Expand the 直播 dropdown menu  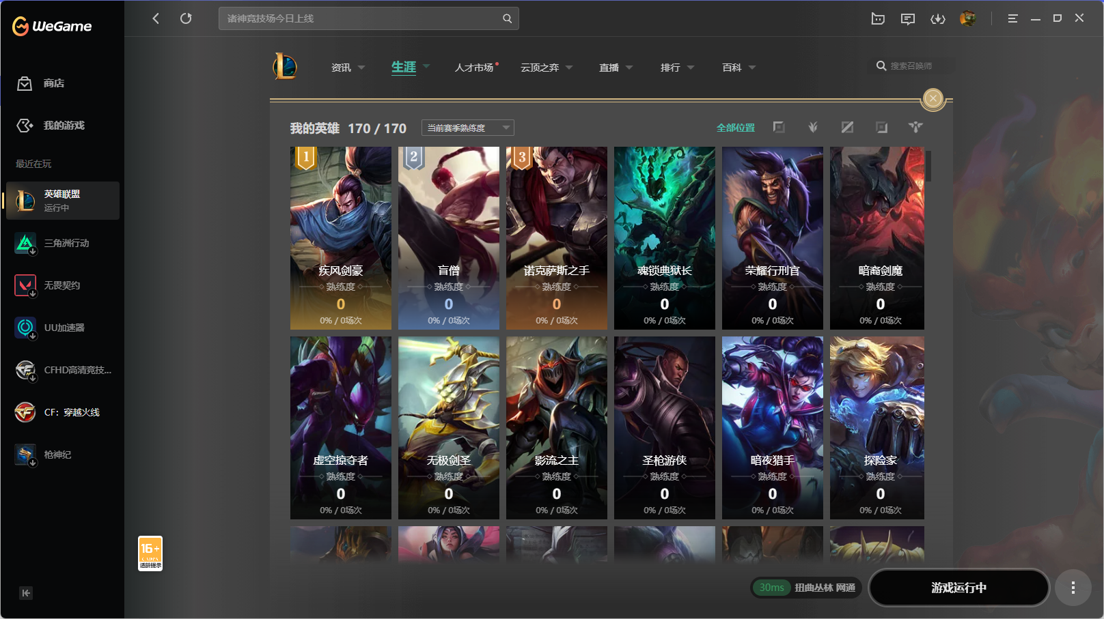[x=629, y=68]
